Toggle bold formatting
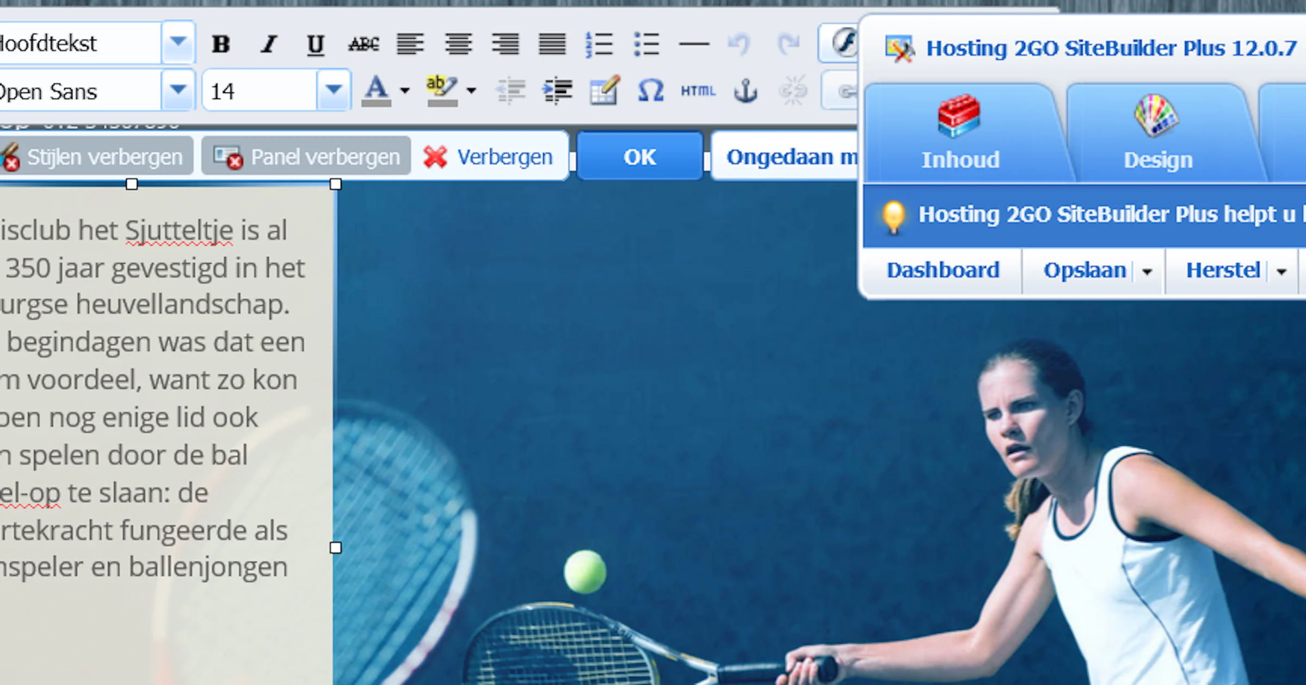Image resolution: width=1306 pixels, height=685 pixels. pos(220,44)
